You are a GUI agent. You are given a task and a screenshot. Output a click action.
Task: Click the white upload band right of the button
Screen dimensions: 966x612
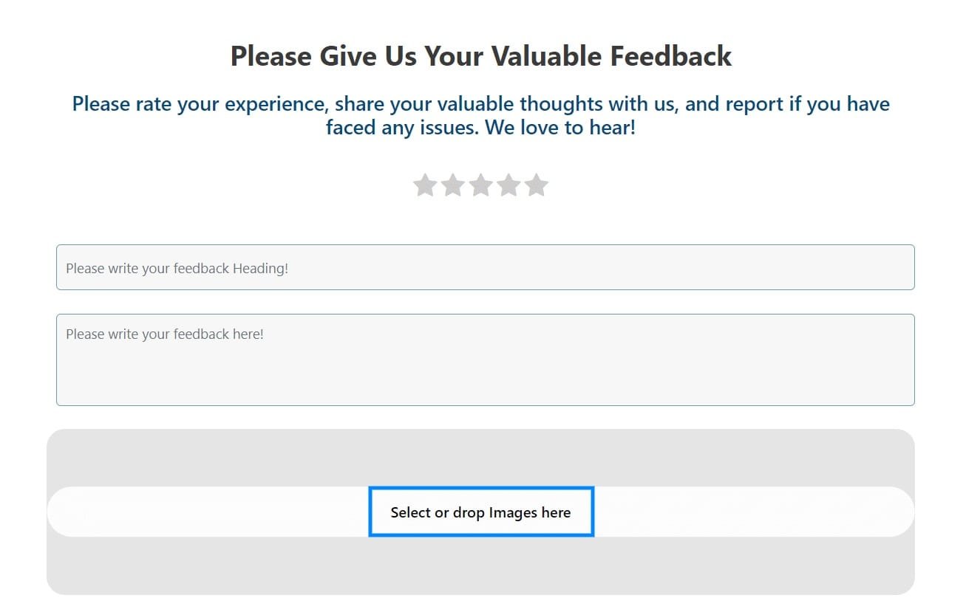pyautogui.click(x=755, y=512)
